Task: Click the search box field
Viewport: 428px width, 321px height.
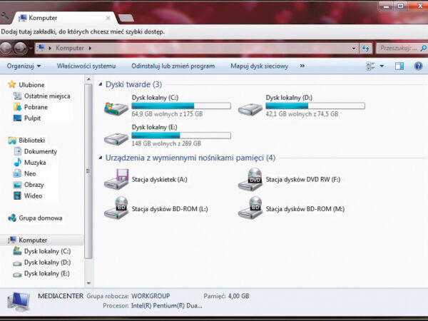Action: pyautogui.click(x=398, y=48)
